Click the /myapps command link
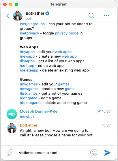Screen dimensions: 118x161 27,52
